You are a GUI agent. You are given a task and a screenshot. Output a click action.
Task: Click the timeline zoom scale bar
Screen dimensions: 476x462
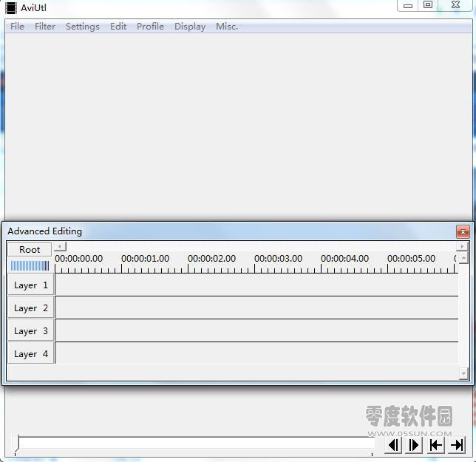click(30, 265)
